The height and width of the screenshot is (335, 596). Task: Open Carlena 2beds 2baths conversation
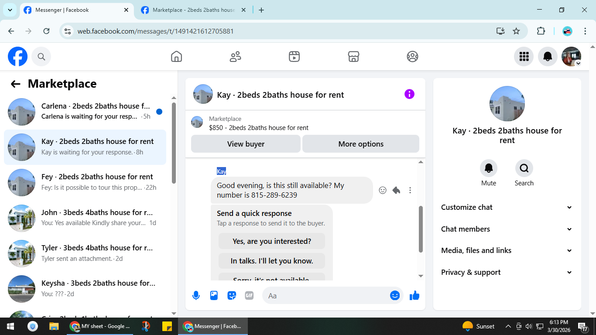coord(85,112)
